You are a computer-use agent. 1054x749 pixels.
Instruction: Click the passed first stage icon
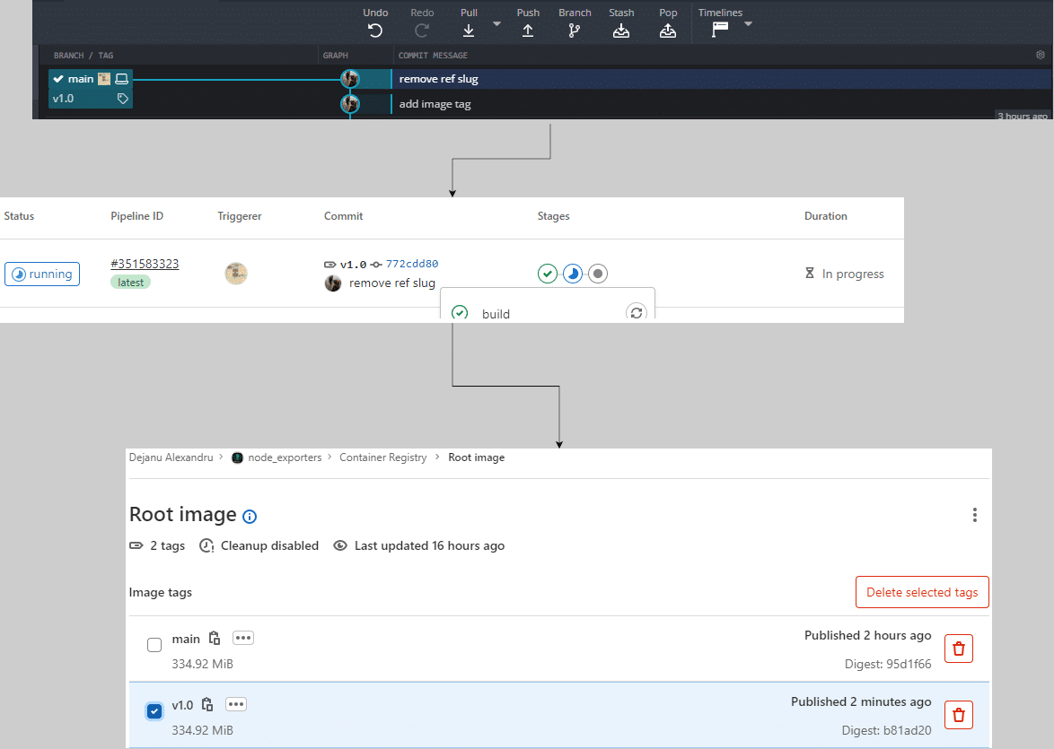(548, 274)
